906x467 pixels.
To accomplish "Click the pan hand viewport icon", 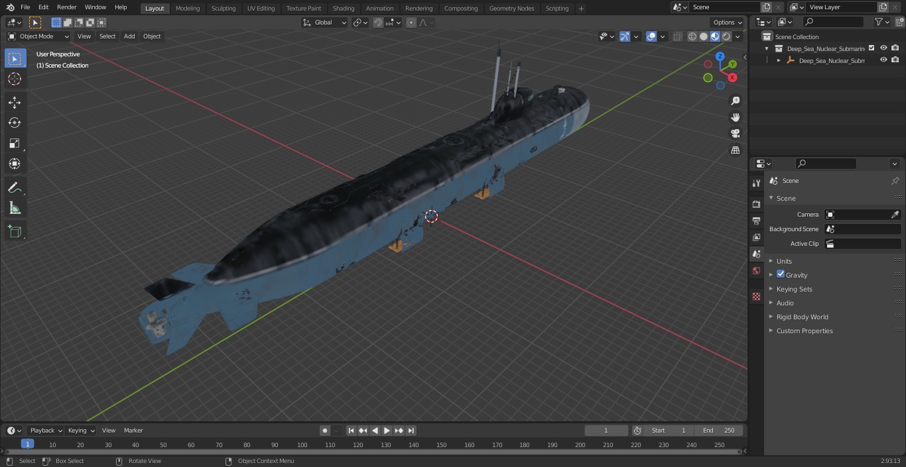I will pyautogui.click(x=735, y=117).
